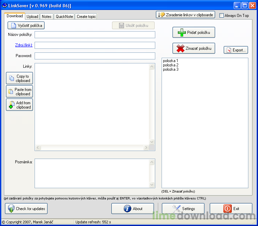The width and height of the screenshot is (258, 226).
Task: Switch to the Upload tab
Action: click(x=32, y=16)
